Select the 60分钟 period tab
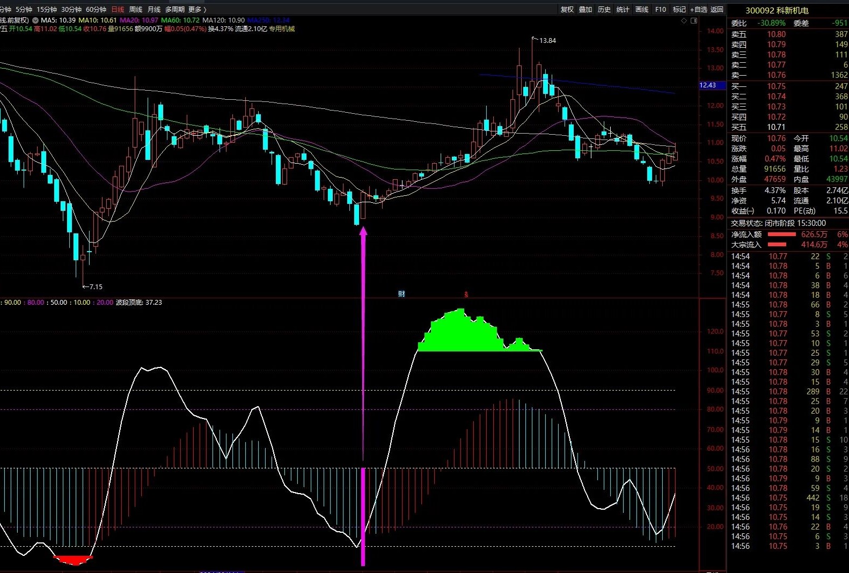Image resolution: width=849 pixels, height=573 pixels. click(x=96, y=10)
